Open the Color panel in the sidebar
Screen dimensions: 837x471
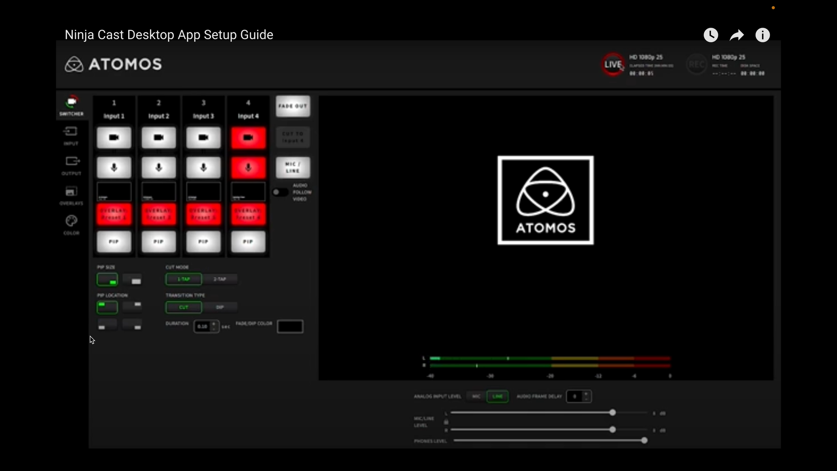(x=71, y=225)
